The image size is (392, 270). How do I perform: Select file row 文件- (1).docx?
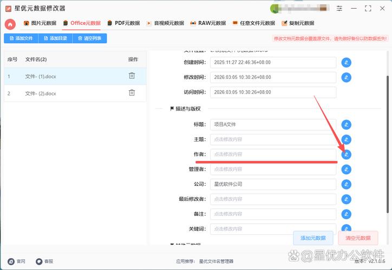point(75,76)
